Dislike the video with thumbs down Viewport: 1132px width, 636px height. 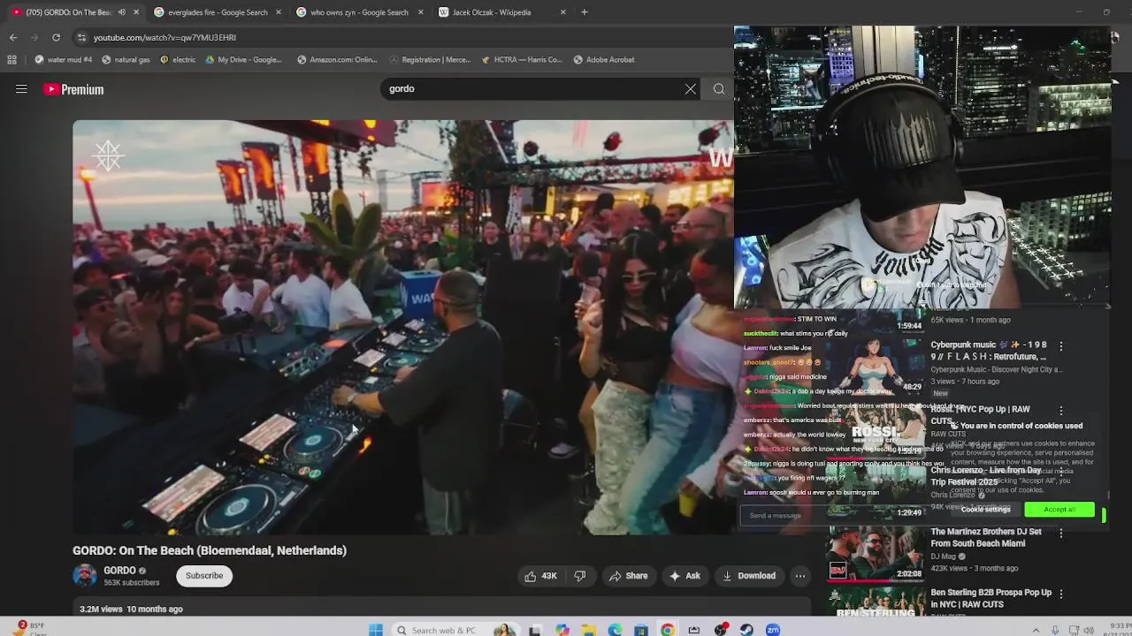coord(580,576)
